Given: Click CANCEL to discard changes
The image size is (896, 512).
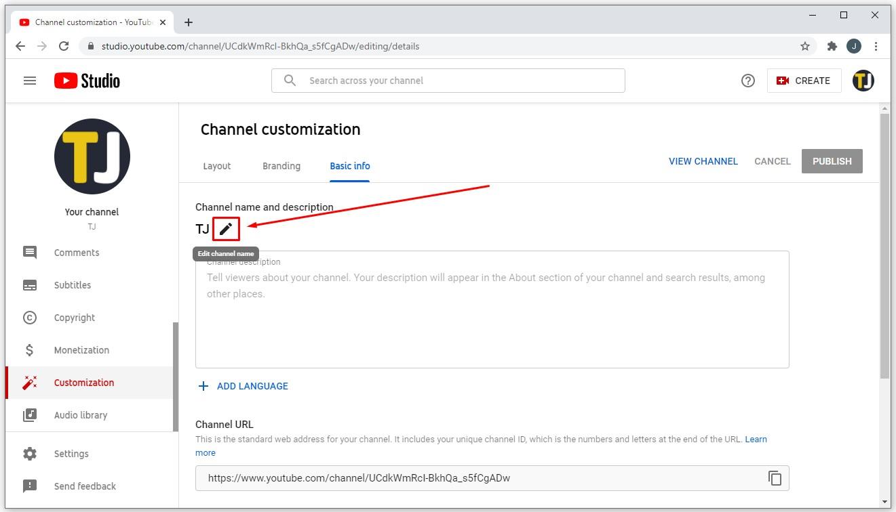Looking at the screenshot, I should pos(772,161).
